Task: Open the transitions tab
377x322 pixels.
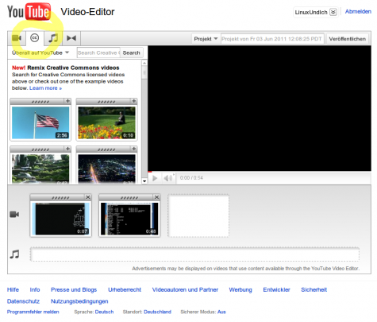Action: (71, 38)
